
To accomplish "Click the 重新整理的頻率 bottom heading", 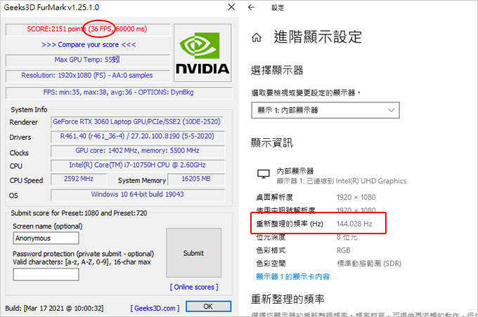I will tap(288, 299).
